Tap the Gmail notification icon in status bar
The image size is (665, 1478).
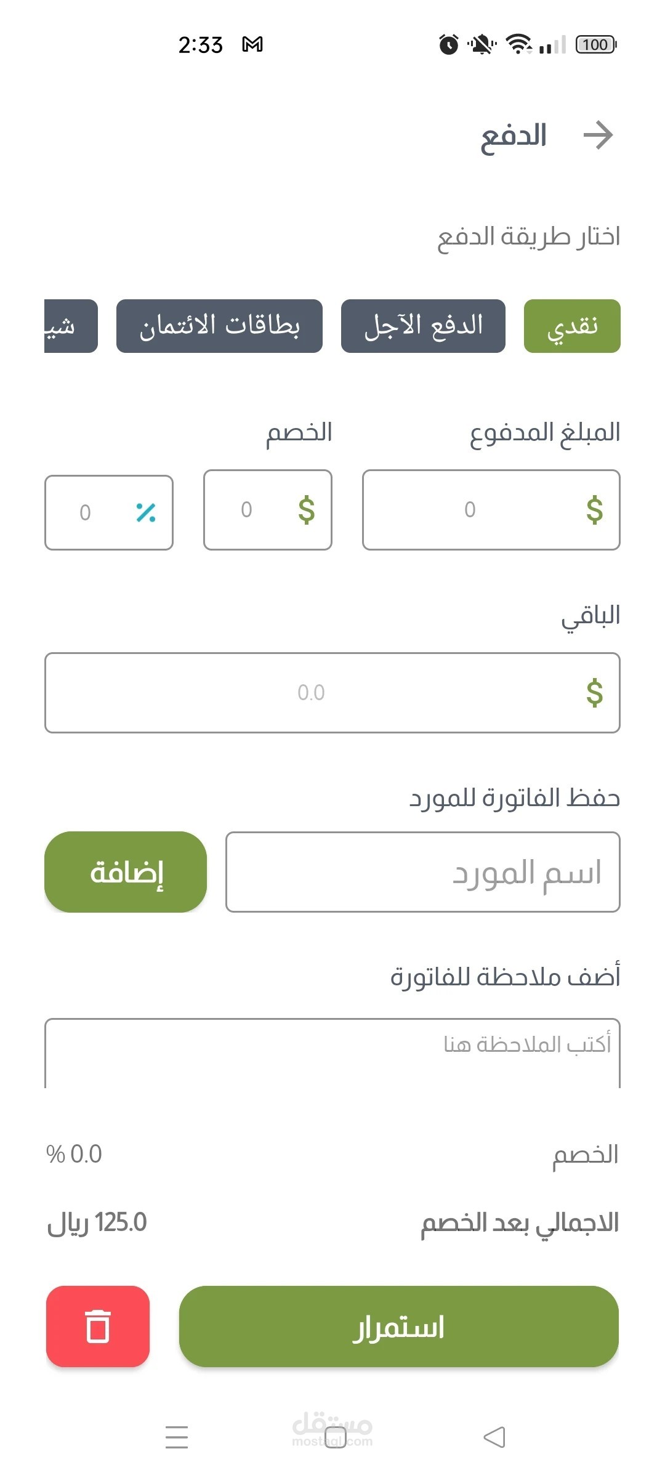[252, 44]
